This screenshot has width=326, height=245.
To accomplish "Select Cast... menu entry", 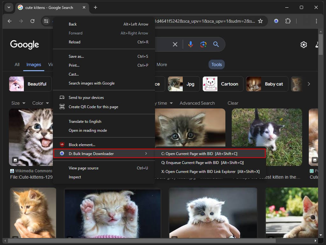I will (104, 74).
